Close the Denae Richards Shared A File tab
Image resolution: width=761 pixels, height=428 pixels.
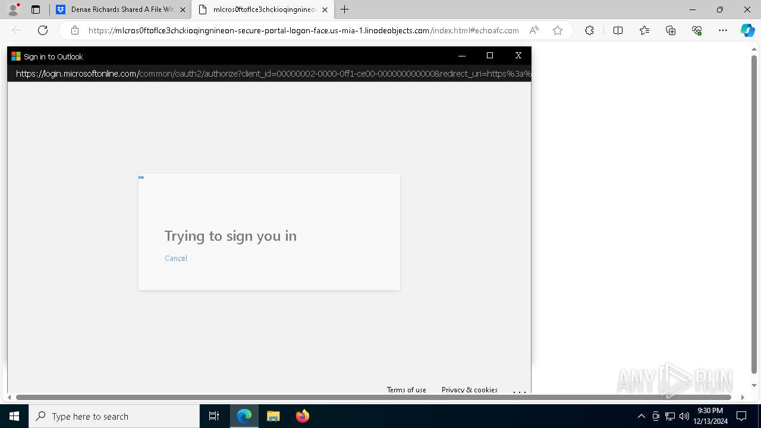(183, 10)
